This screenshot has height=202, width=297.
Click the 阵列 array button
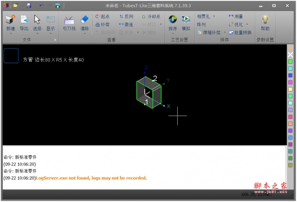tap(201, 25)
